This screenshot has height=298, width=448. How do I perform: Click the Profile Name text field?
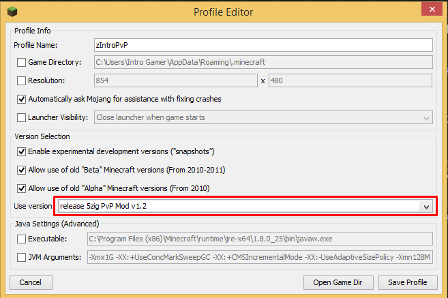[x=263, y=45]
